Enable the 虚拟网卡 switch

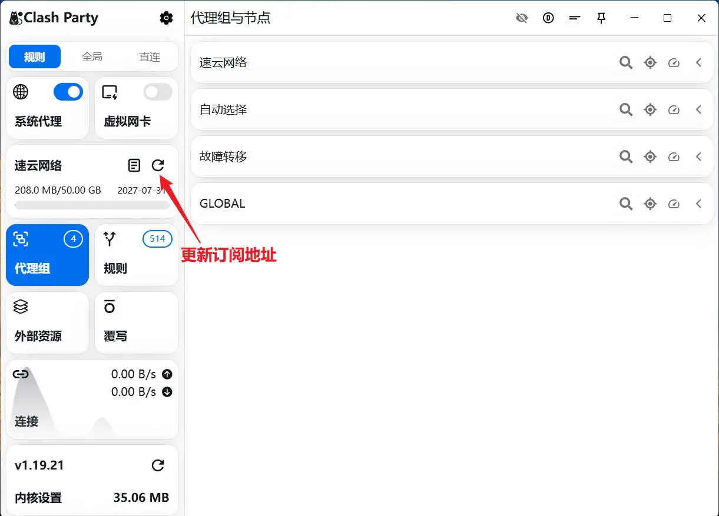pos(157,92)
